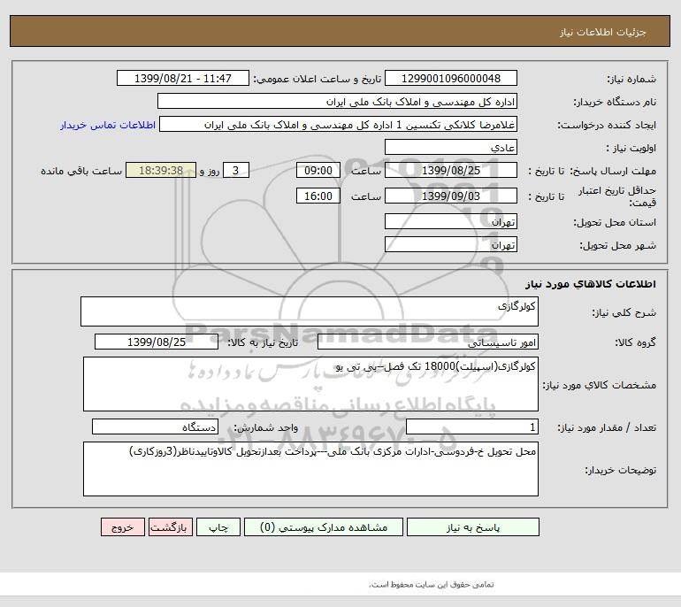Click the مشخصات کالای مورد نیاز label

point(600,385)
